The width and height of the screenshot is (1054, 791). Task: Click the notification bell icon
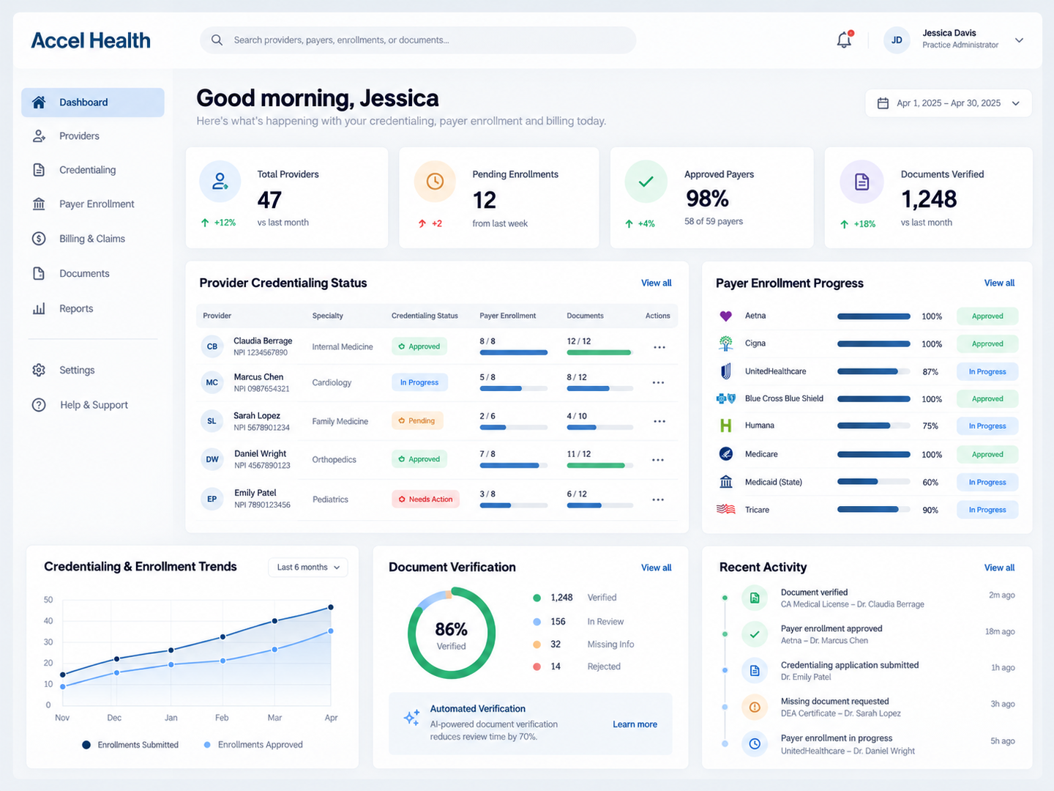coord(845,40)
